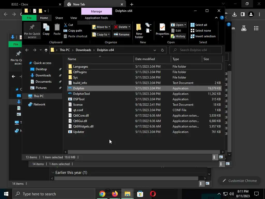The height and width of the screenshot is (199, 265).
Task: Open Microsoft Store from the taskbar
Action: point(140,194)
